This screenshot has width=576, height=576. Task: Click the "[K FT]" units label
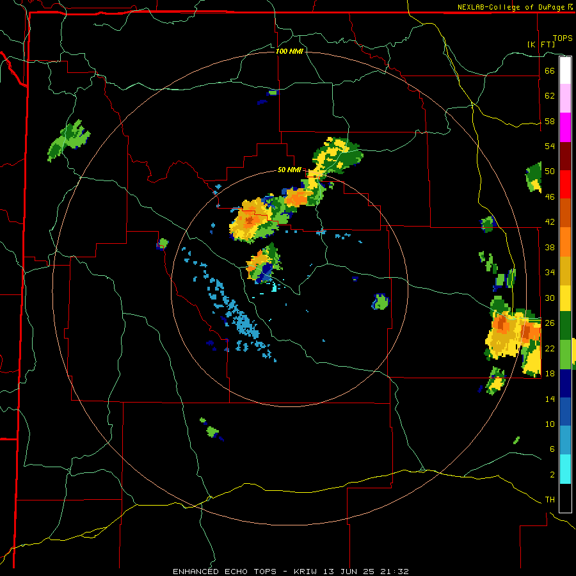click(541, 44)
